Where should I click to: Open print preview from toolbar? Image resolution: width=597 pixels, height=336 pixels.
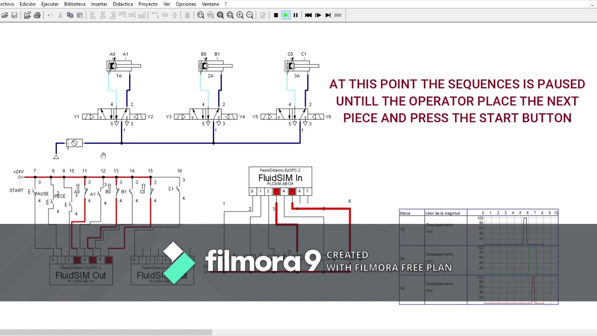coord(28,15)
